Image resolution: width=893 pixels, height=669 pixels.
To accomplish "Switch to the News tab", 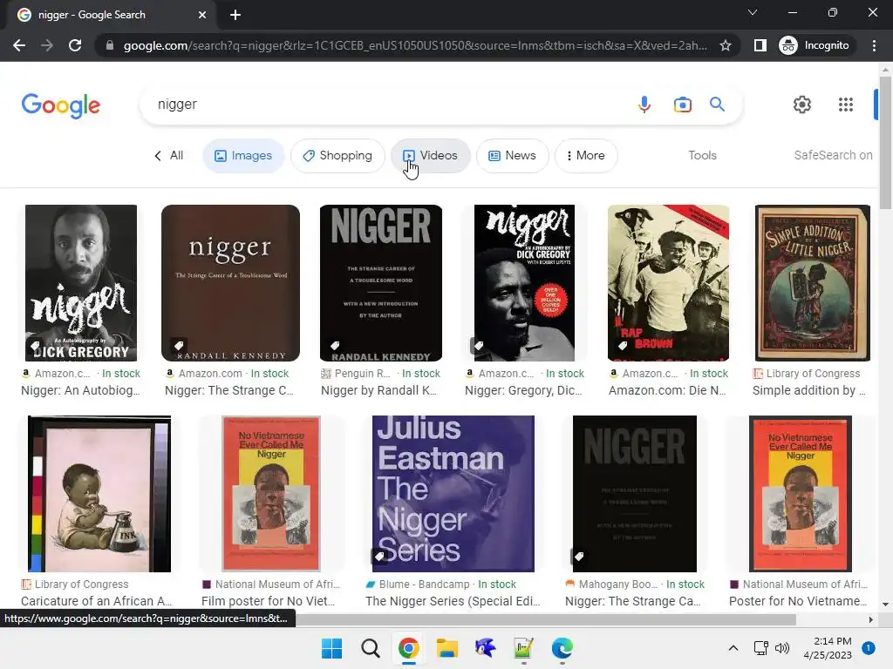I will (x=513, y=156).
